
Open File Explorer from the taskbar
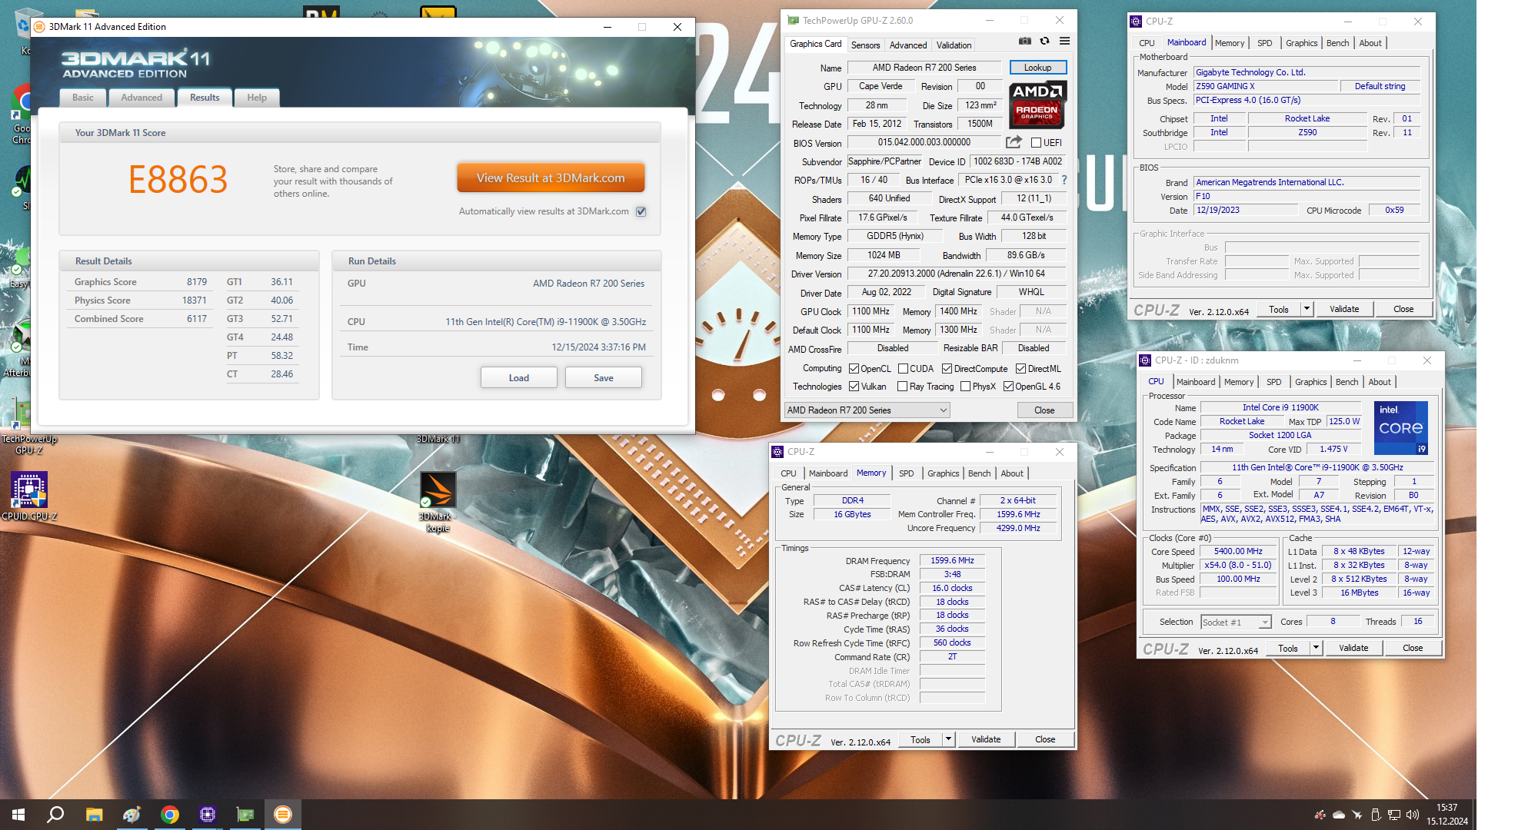[x=94, y=815]
